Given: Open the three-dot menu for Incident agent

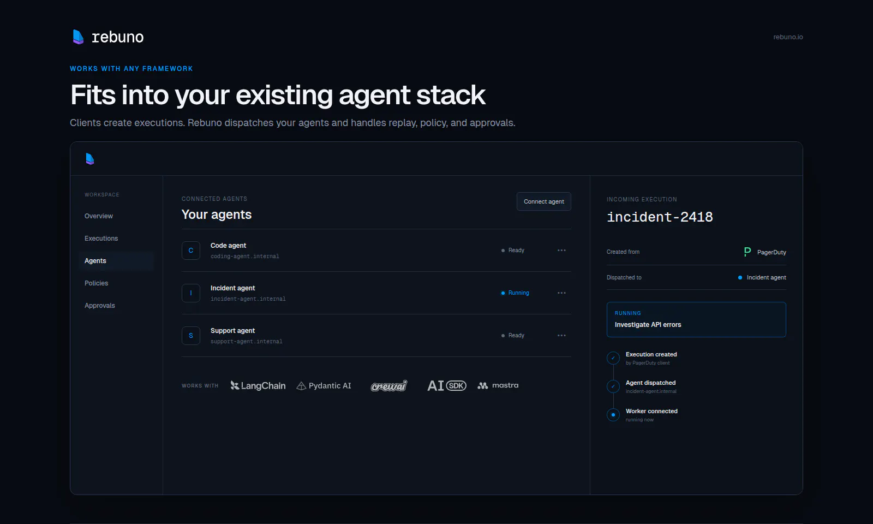Looking at the screenshot, I should pyautogui.click(x=561, y=293).
